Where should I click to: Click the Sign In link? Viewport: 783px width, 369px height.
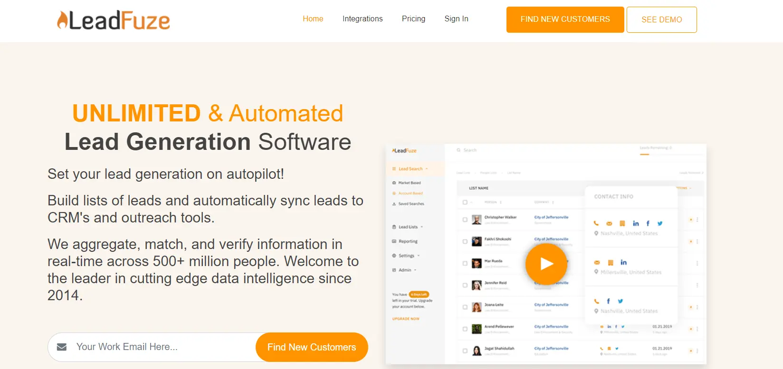456,19
